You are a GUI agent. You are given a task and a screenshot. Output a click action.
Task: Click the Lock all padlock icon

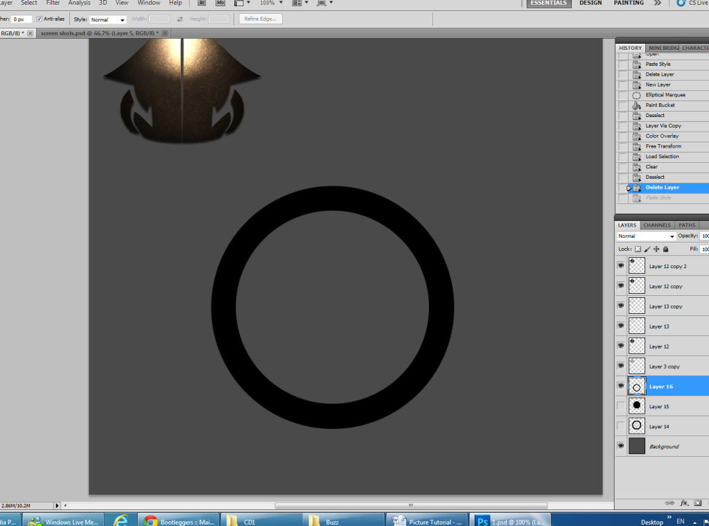[x=665, y=249]
